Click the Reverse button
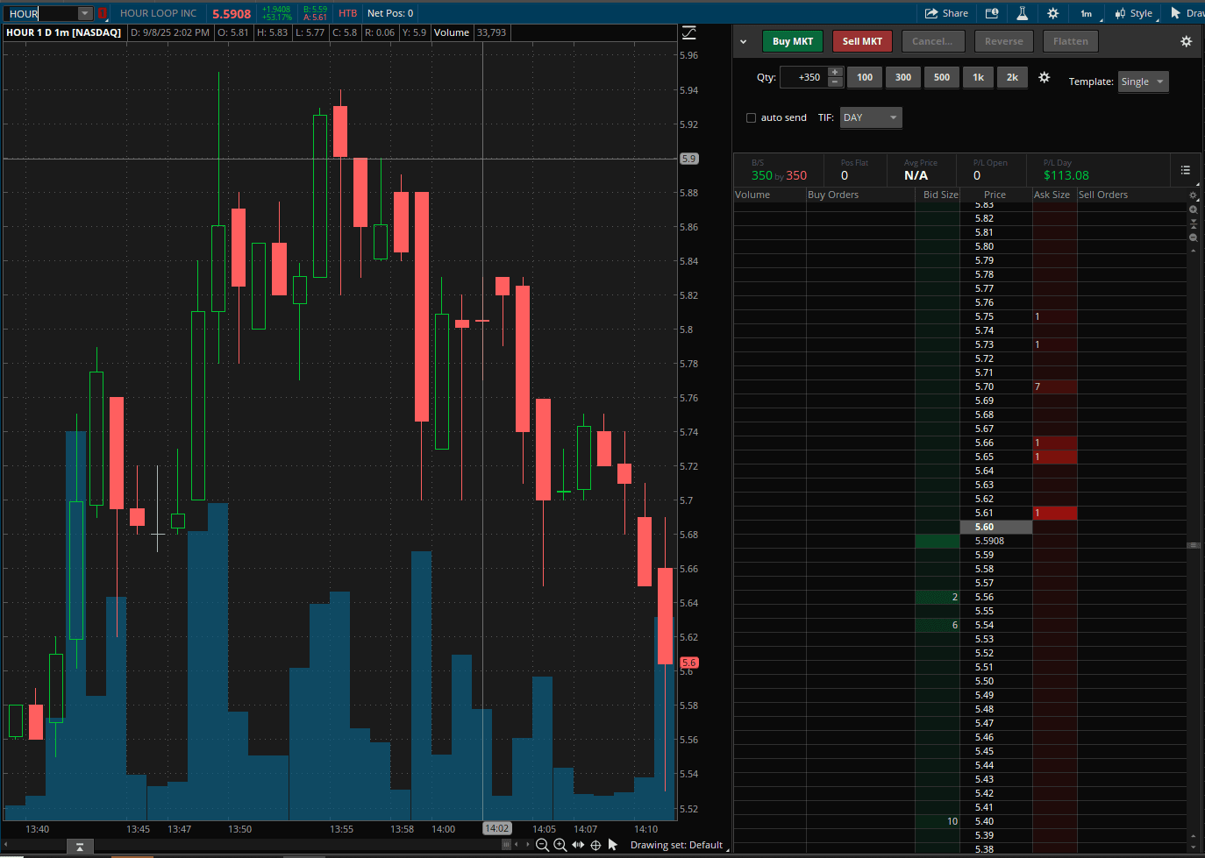Viewport: 1205px width, 858px height. (1004, 41)
